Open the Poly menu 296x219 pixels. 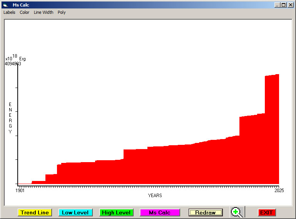click(x=62, y=12)
